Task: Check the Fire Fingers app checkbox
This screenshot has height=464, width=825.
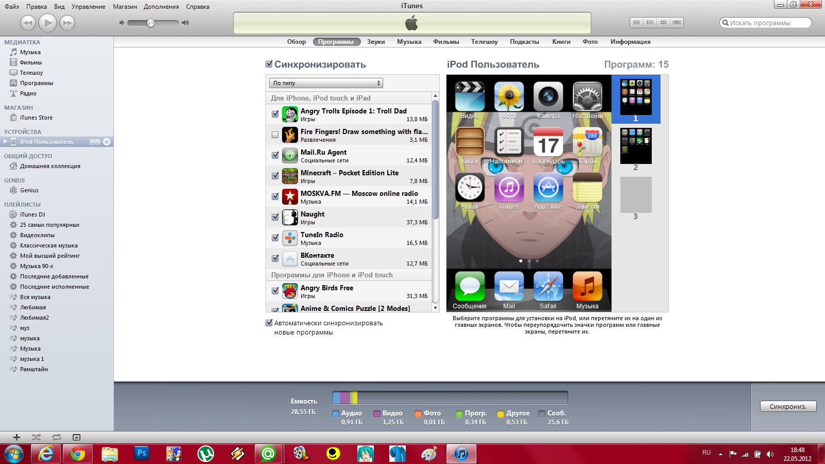Action: click(x=275, y=135)
